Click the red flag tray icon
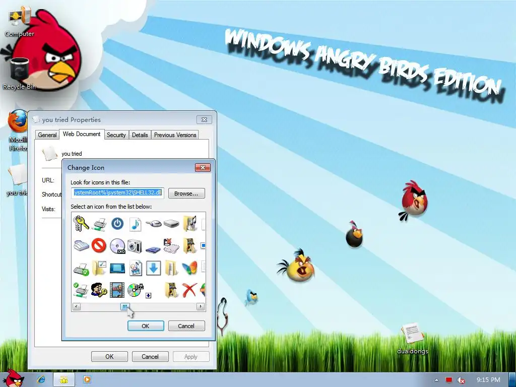Image resolution: width=516 pixels, height=387 pixels. (449, 380)
